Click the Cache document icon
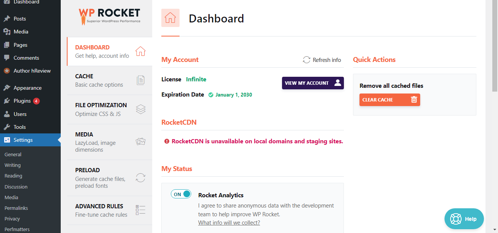Viewport: 498px width, 233px height. pyautogui.click(x=140, y=80)
